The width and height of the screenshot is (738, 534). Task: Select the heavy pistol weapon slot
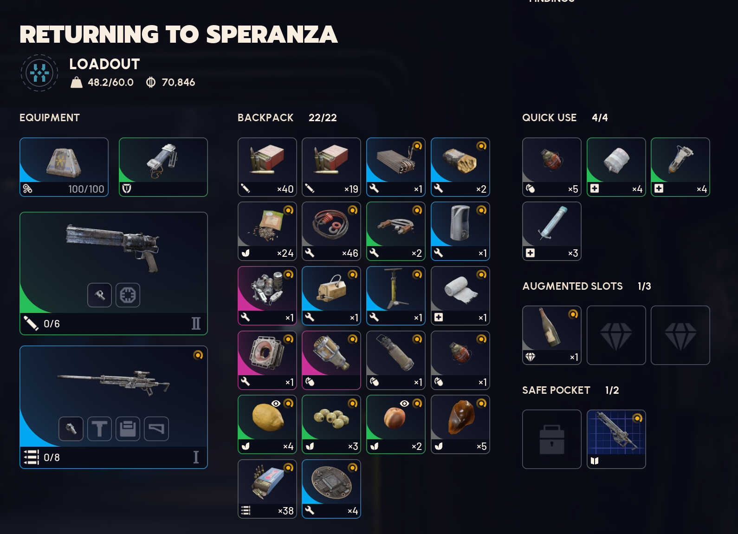tap(113, 273)
